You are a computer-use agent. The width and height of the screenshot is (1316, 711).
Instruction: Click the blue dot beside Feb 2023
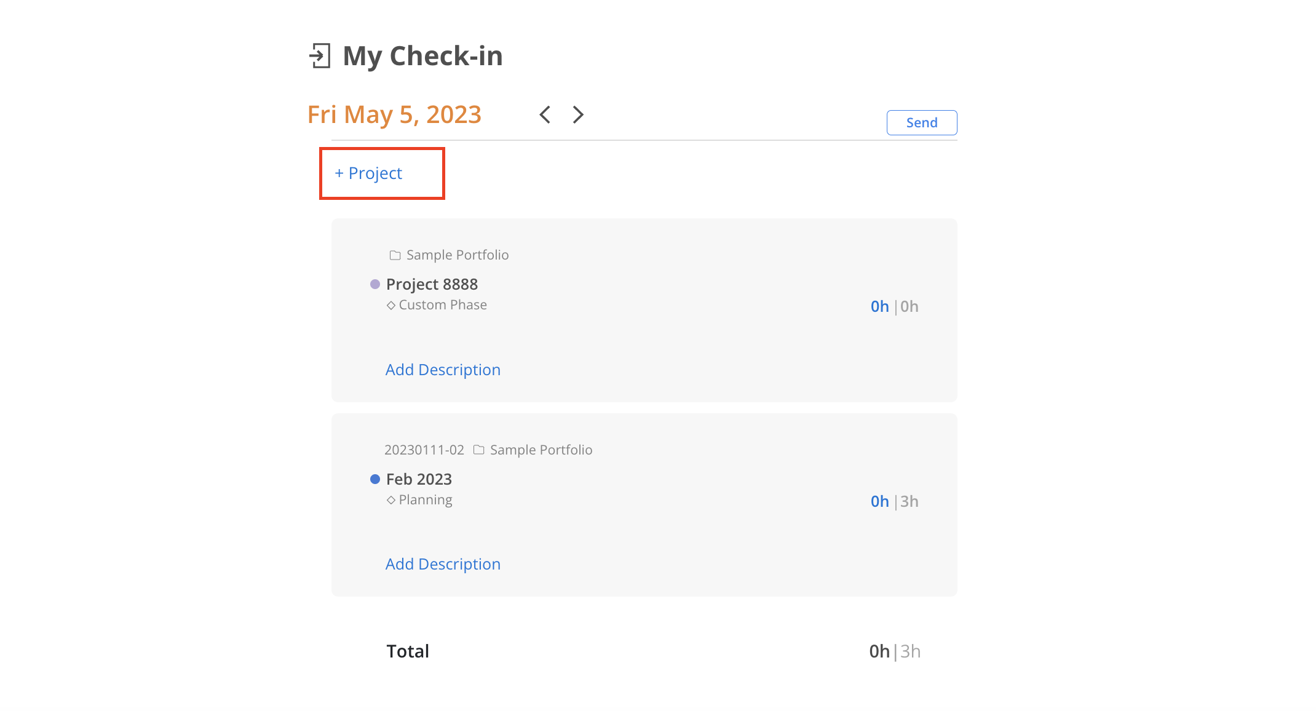coord(375,479)
